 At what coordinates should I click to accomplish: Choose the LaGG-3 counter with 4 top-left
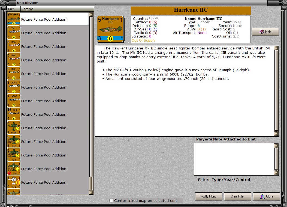[14, 101]
